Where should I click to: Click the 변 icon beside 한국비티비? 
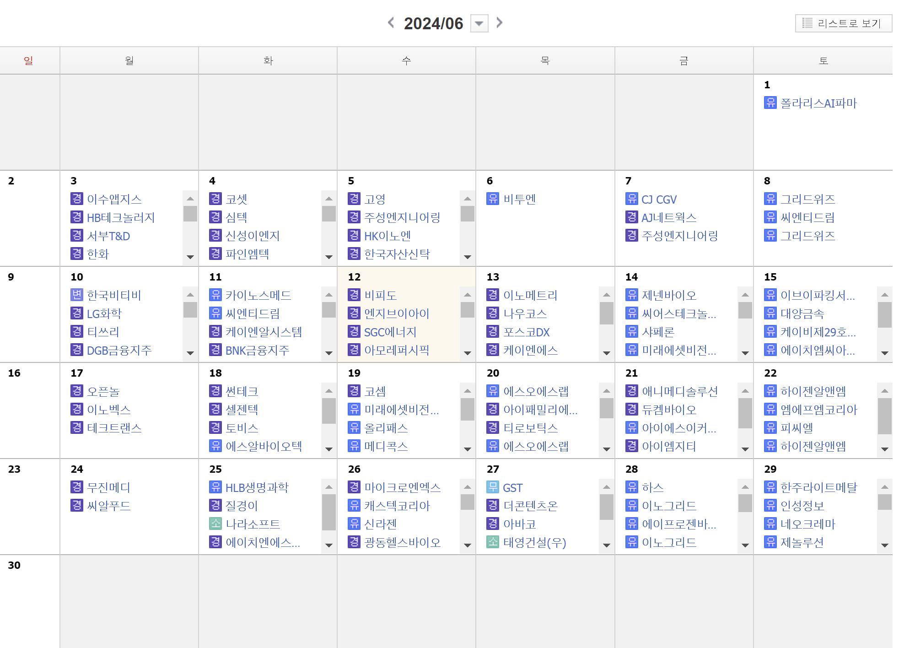click(77, 295)
